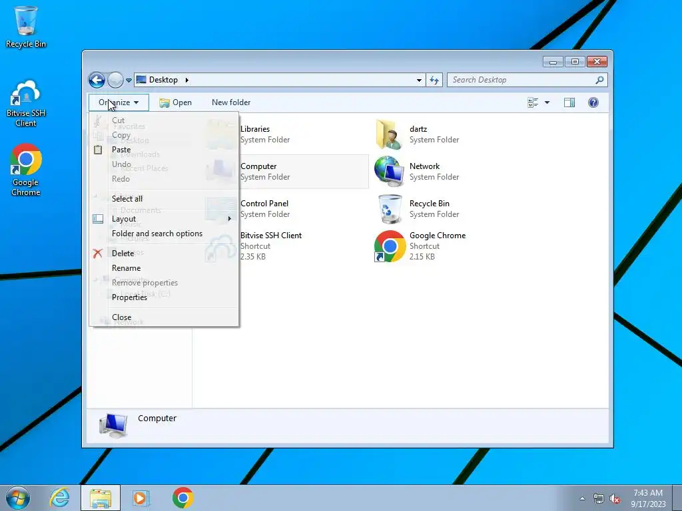Choose Close in the Organize menu

(x=164, y=317)
